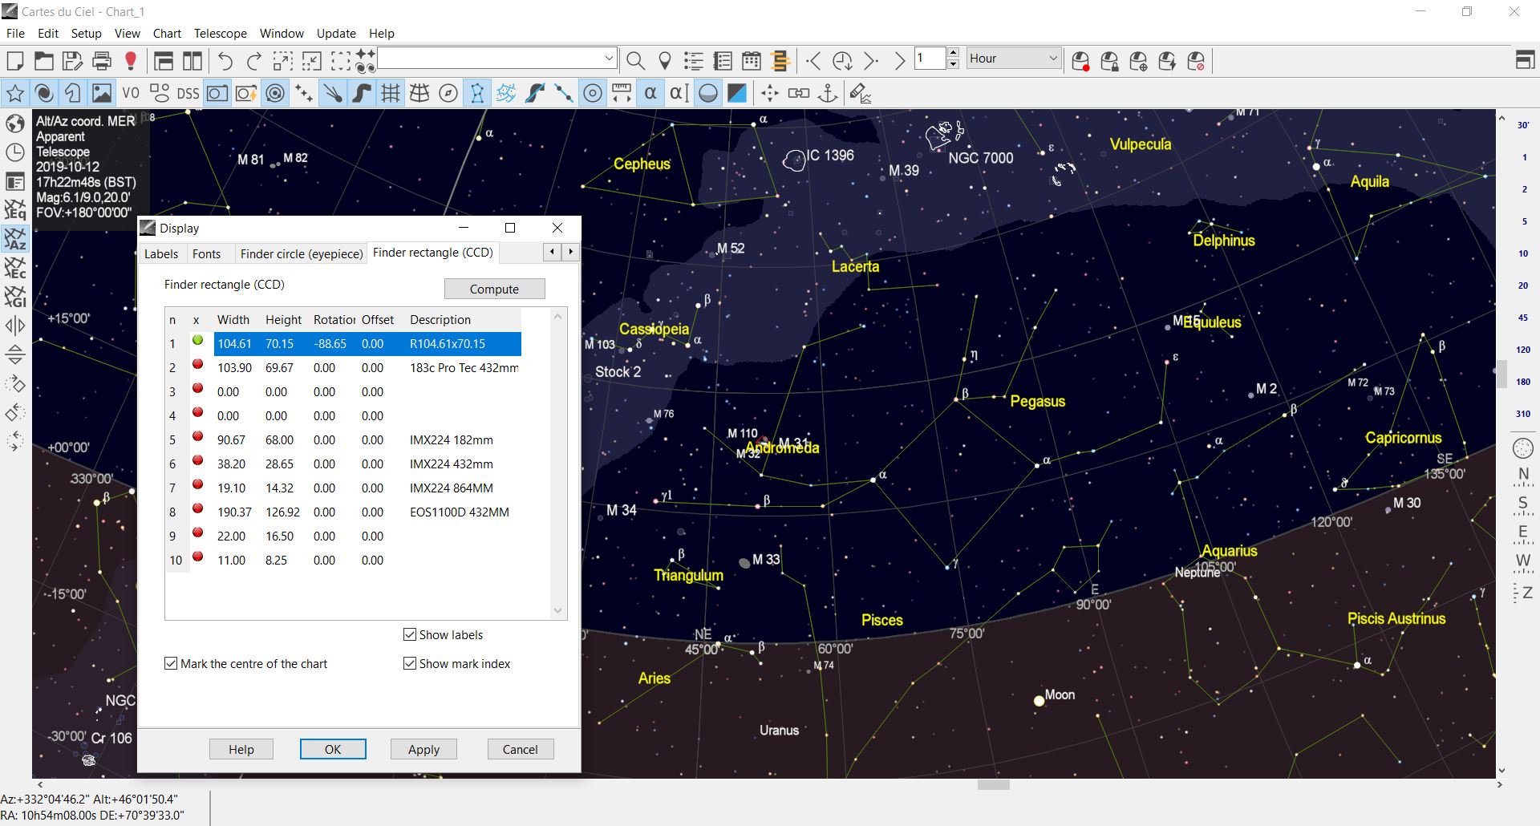Click the advanced search magnifier icon
This screenshot has width=1540, height=826.
coord(635,61)
